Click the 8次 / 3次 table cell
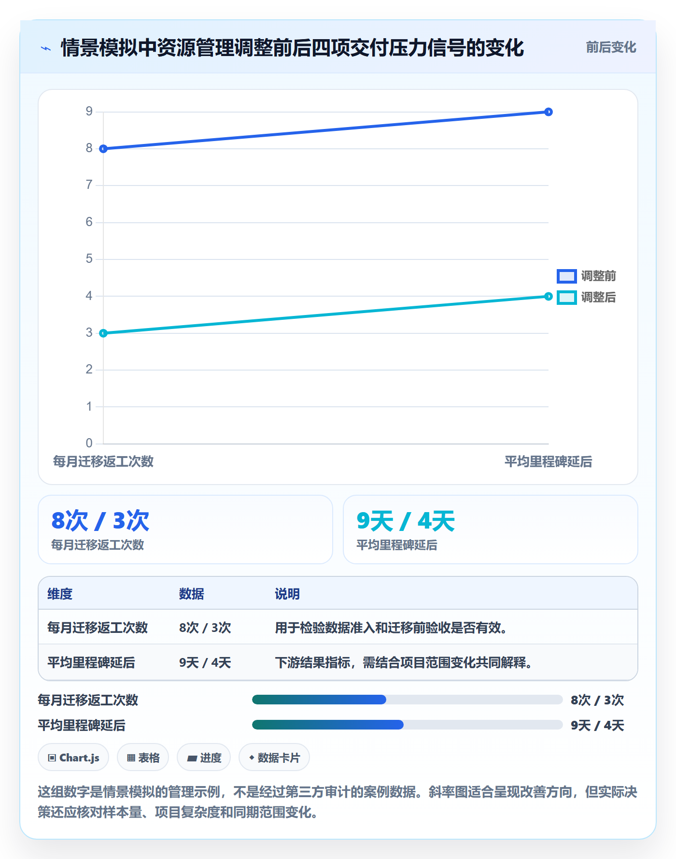Screen dimensions: 676x859 [205, 628]
